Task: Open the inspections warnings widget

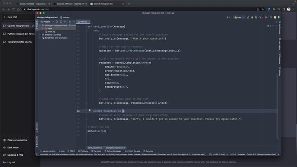Action: click(269, 26)
